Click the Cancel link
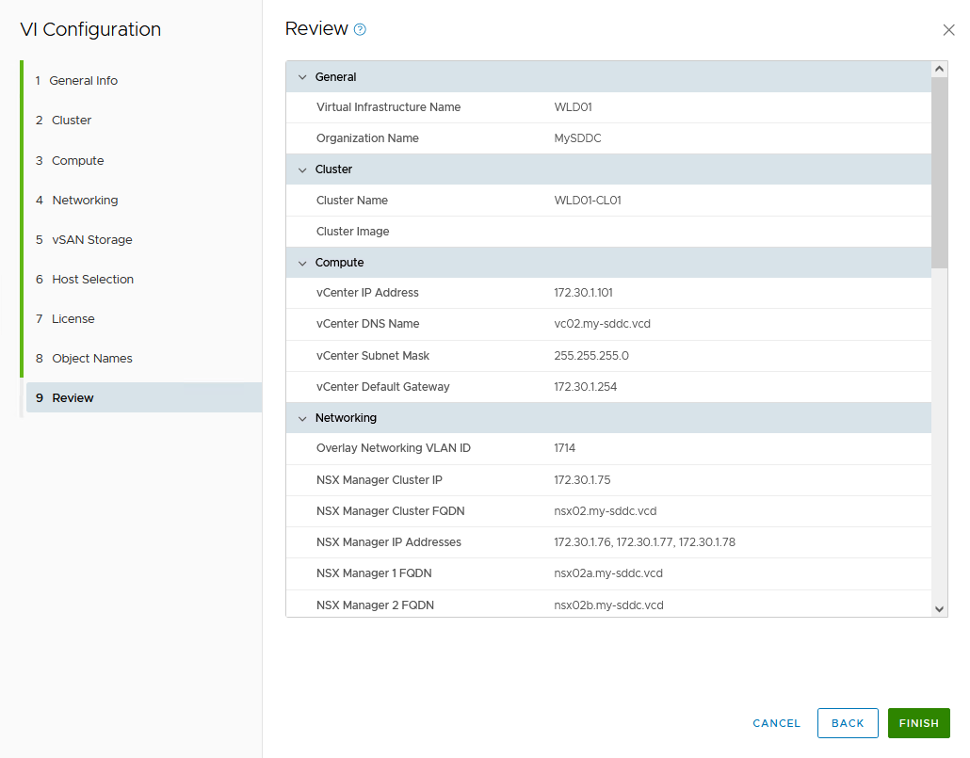The image size is (970, 758). [775, 723]
